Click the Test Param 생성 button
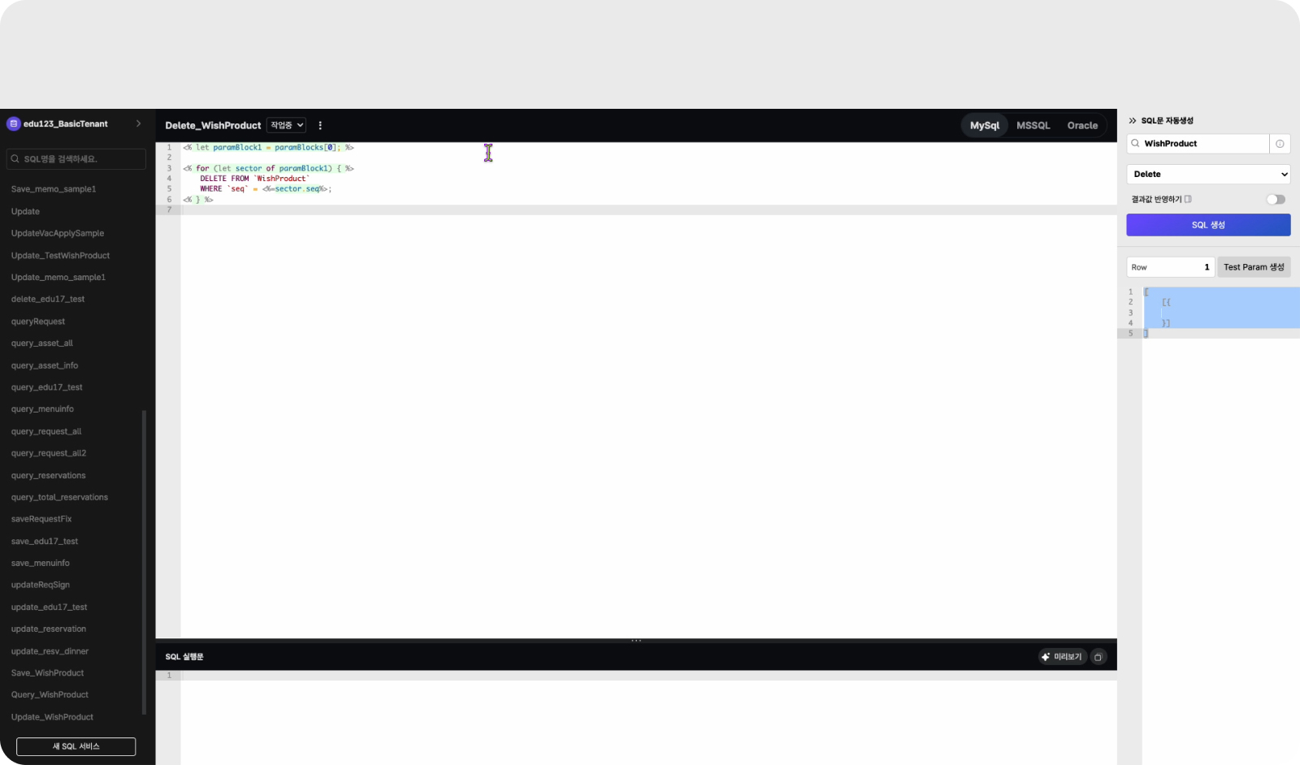Screen dimensions: 1300x765 1254,267
